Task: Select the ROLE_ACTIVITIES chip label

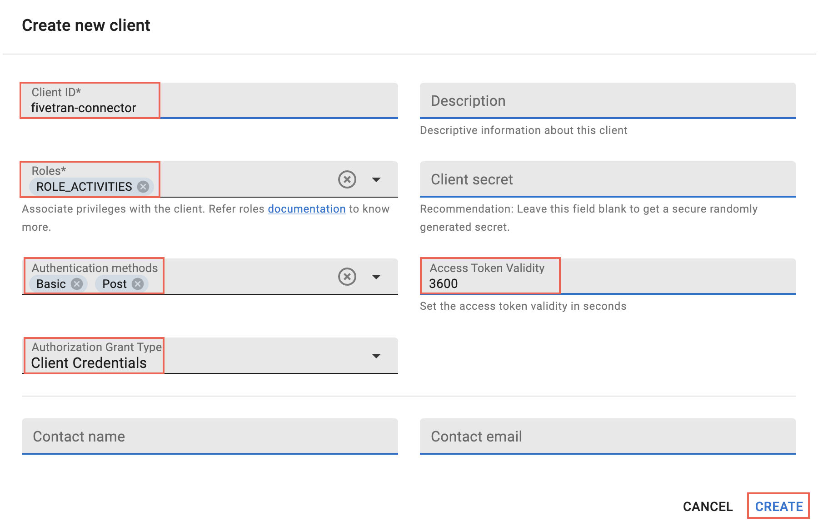Action: [x=84, y=187]
